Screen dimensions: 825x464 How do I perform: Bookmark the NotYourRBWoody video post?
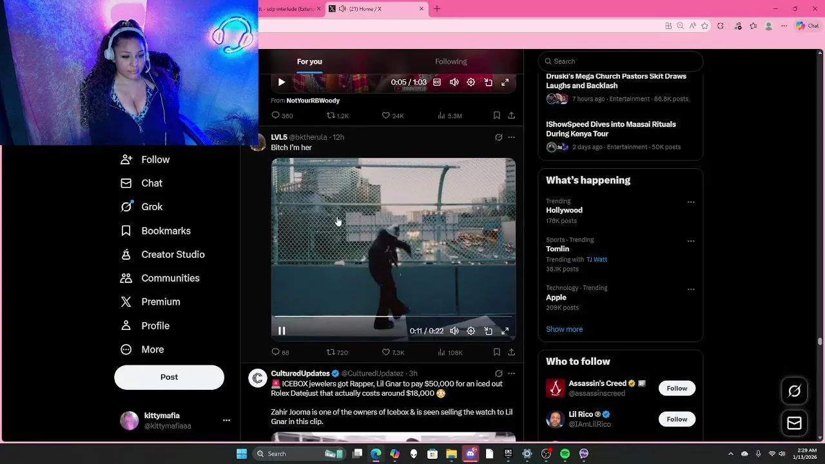pos(496,115)
